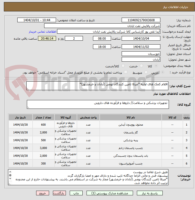The width and height of the screenshot is (195, 200).
Task: Click the چاپ print button
Action: (x=76, y=193)
